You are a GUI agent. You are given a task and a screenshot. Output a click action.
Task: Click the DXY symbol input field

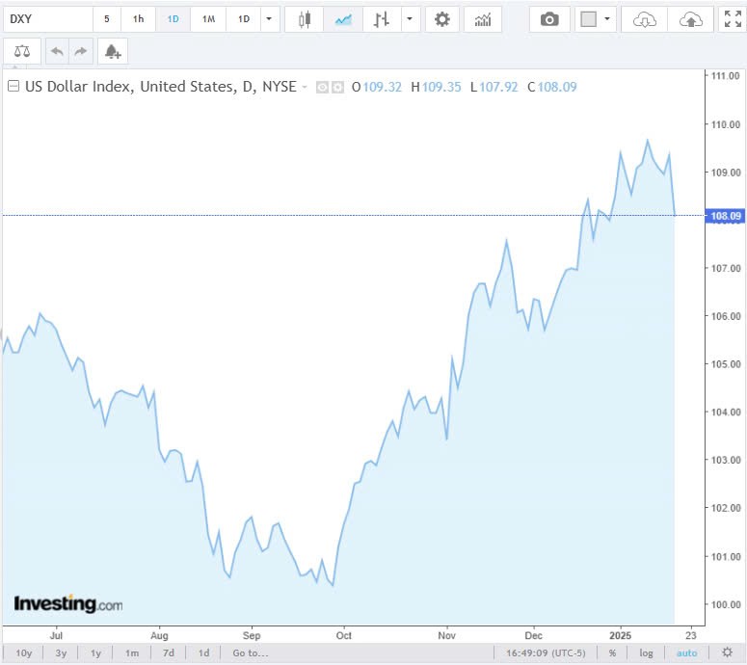tap(47, 19)
